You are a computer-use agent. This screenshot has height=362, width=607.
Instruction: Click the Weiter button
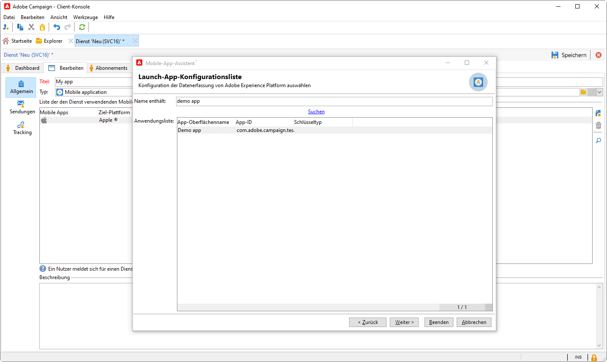(404, 322)
